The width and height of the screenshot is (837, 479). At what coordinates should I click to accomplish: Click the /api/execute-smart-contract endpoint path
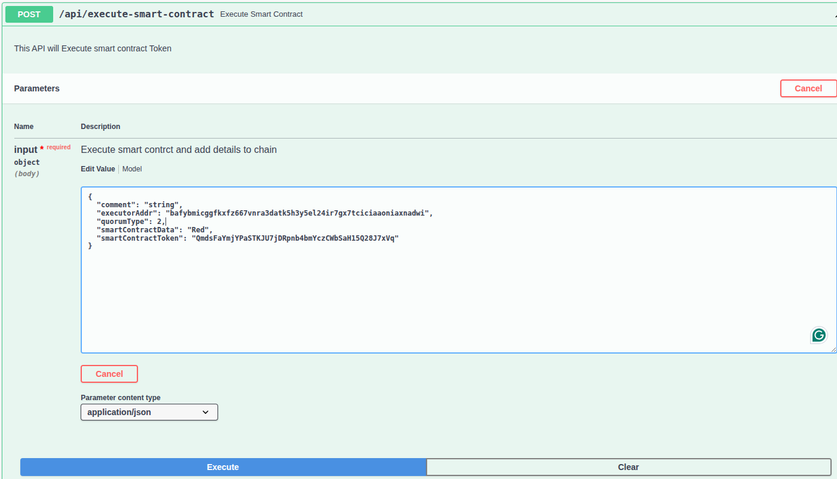coord(136,14)
